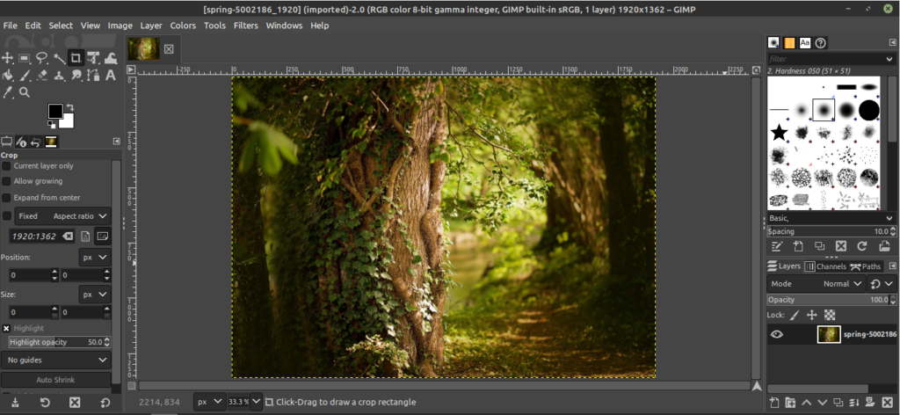Check the Allow growing option

point(7,181)
